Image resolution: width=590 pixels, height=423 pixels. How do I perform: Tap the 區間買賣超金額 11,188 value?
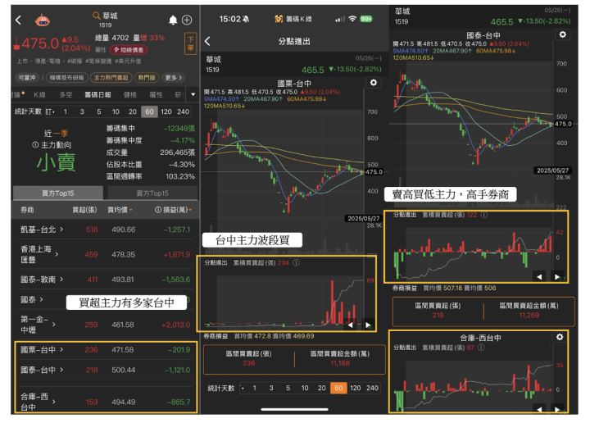[x=340, y=363]
